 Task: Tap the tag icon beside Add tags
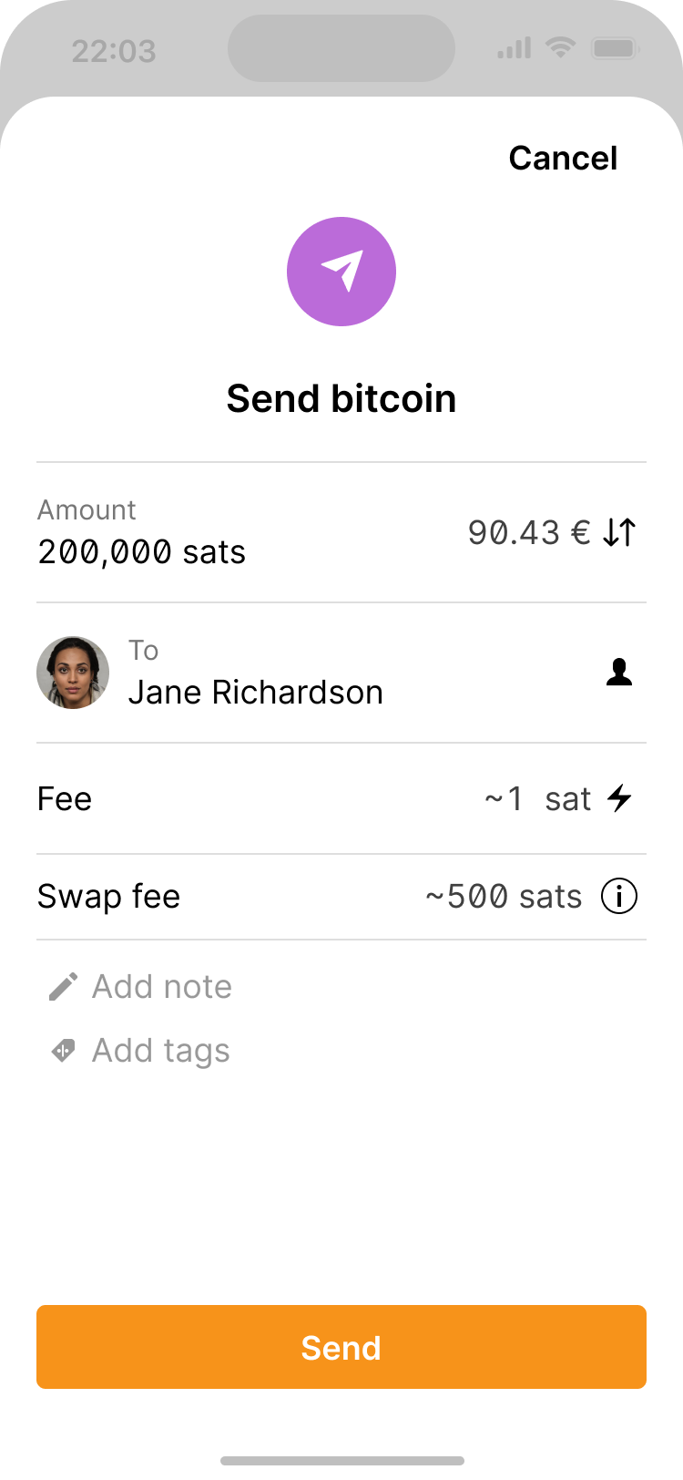tap(63, 1051)
